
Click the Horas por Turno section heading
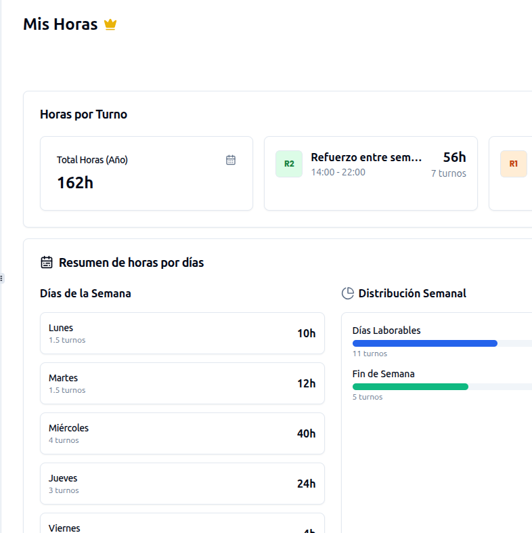pos(83,114)
